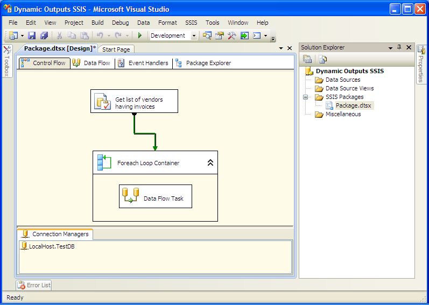Open the Redo history dropdown arrow
429x305 pixels.
(127, 36)
